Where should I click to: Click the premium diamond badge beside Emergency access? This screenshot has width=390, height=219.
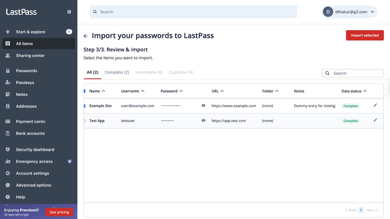pyautogui.click(x=70, y=161)
